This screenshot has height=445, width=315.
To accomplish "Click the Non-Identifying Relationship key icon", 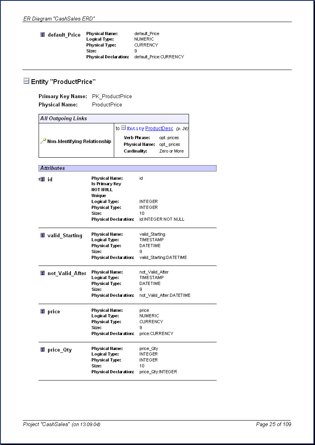I will pos(43,141).
